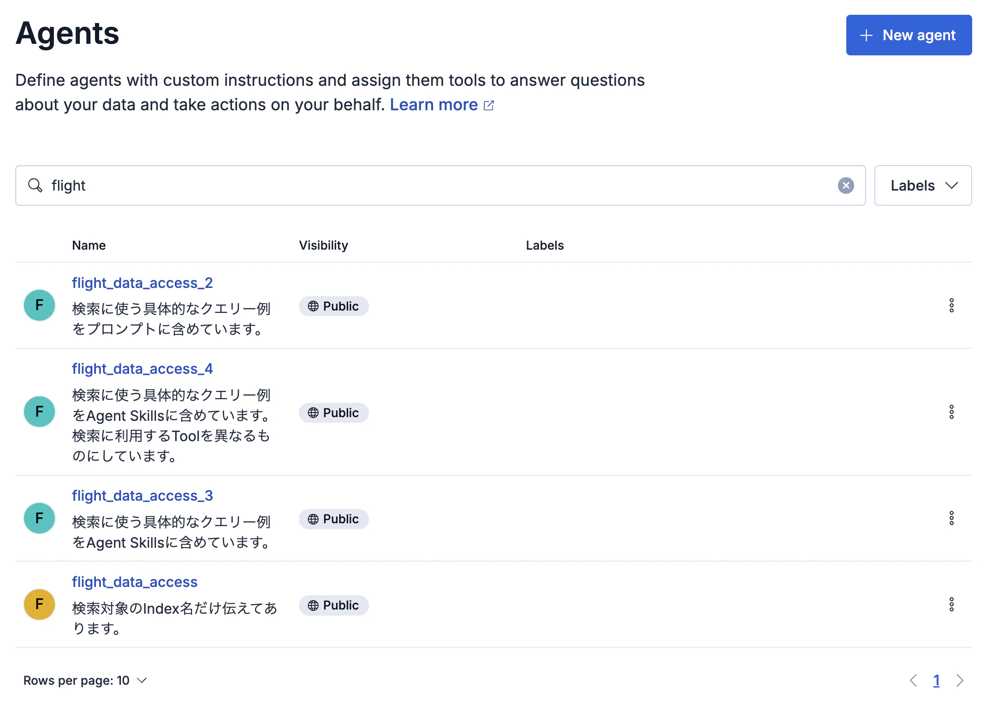
Task: Open actions menu for flight_data_access row
Action: coord(951,604)
